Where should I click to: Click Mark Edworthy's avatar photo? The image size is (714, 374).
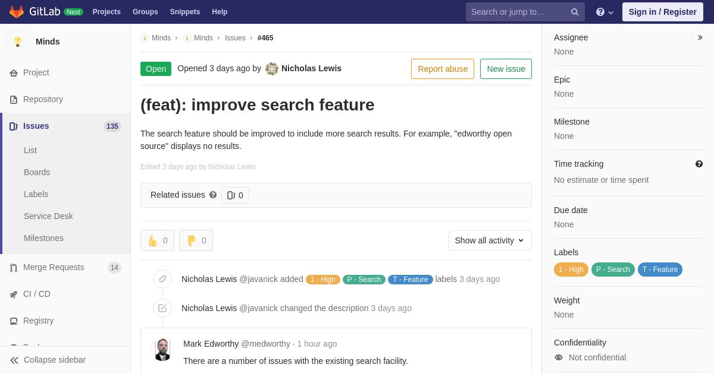pos(162,350)
